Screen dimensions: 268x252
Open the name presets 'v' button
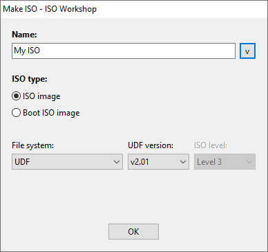(247, 51)
